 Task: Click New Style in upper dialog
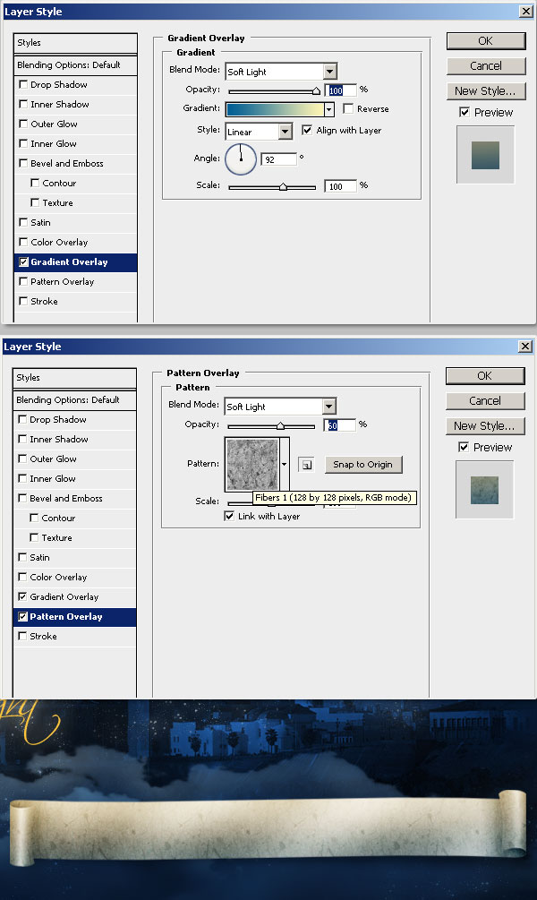coord(486,91)
